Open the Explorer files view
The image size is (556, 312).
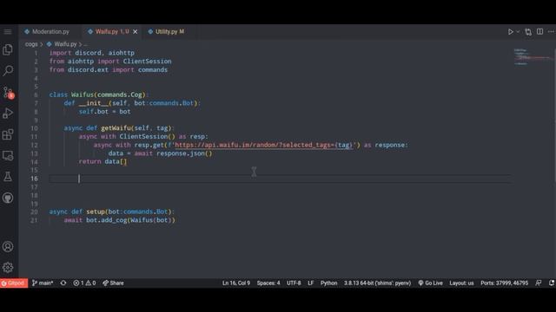[x=8, y=50]
